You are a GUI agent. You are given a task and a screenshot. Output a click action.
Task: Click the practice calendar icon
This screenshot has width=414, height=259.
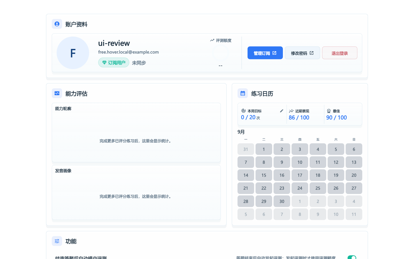[243, 93]
